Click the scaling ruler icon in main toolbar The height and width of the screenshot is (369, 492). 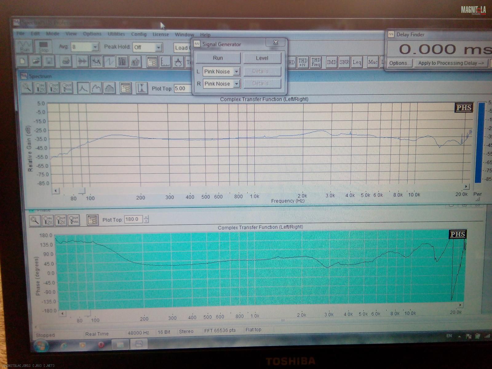pyautogui.click(x=165, y=62)
